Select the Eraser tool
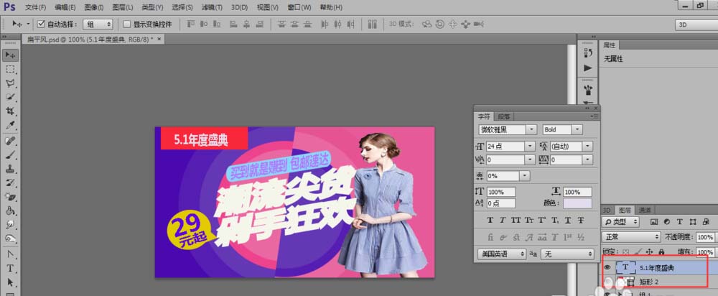The height and width of the screenshot is (296, 718). tap(10, 197)
